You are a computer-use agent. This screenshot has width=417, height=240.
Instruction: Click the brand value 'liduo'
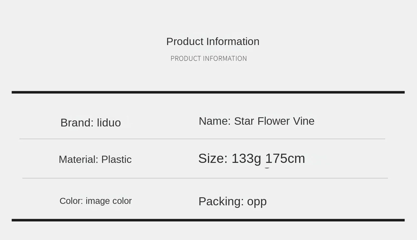[109, 123]
